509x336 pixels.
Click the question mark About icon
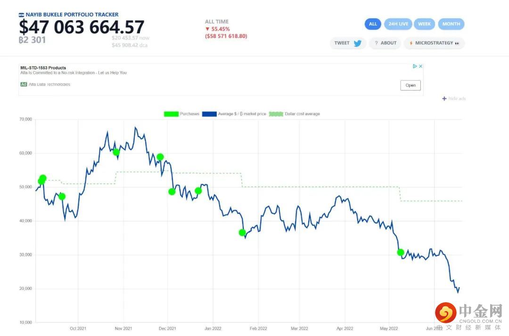377,43
